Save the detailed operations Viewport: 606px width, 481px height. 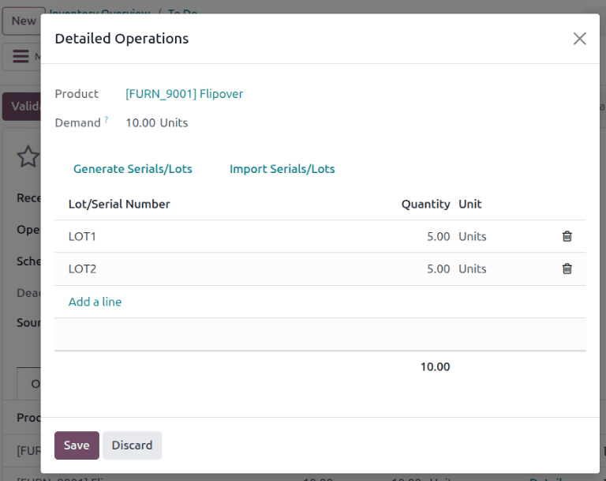tap(77, 445)
